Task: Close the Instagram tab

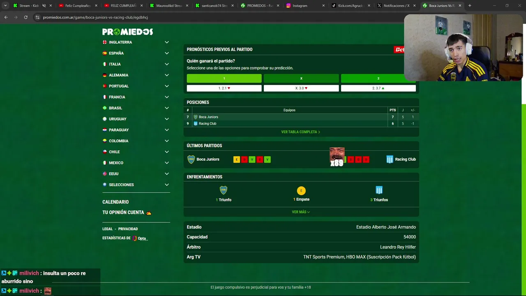Action: coord(323,6)
